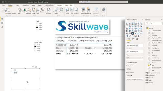This screenshot has height=91, width=163.
Task: Select the Python visual icon
Action: (138, 34)
